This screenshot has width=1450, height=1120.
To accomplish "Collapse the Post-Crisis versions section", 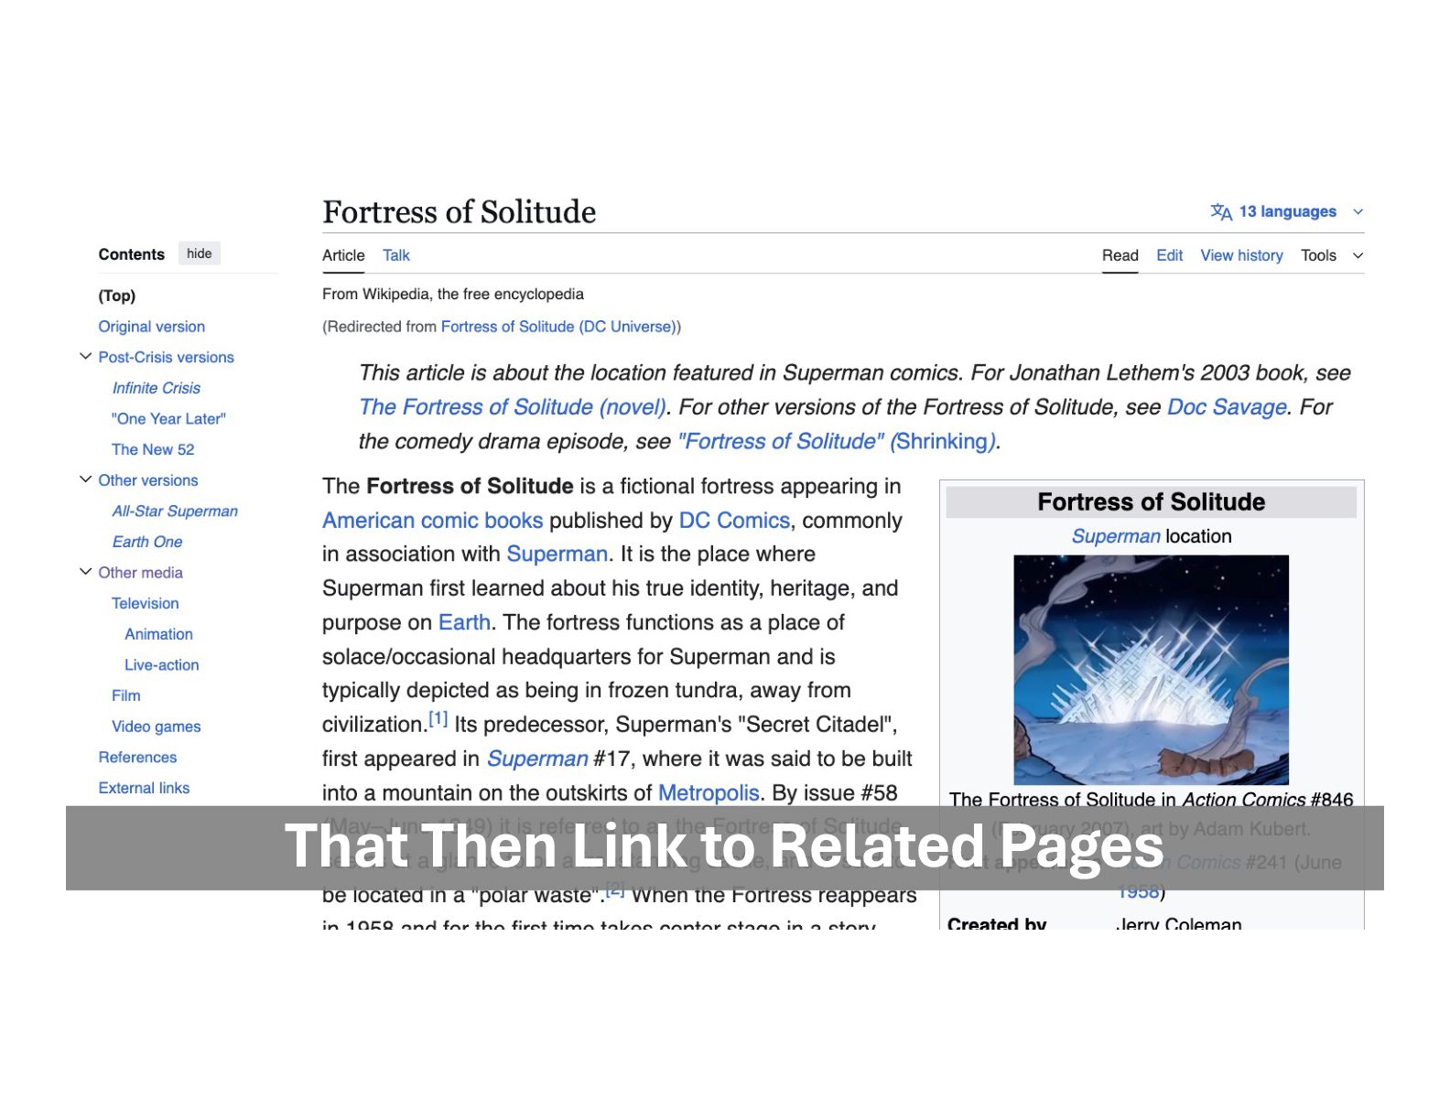I will [85, 357].
